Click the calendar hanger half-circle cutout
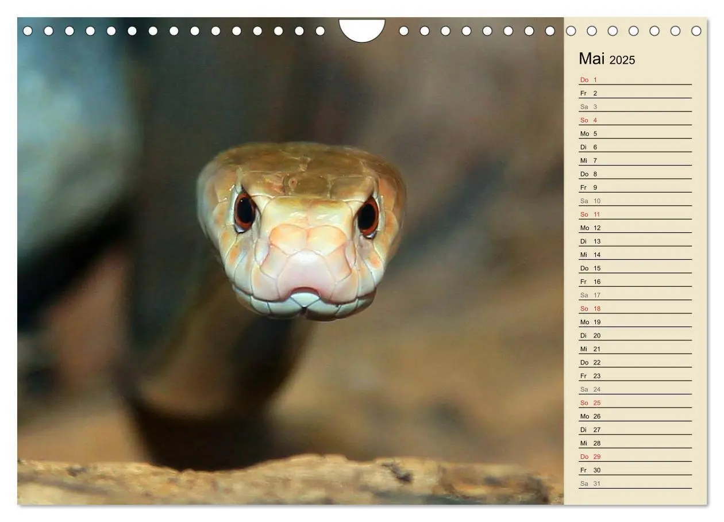The image size is (724, 522). pyautogui.click(x=362, y=30)
